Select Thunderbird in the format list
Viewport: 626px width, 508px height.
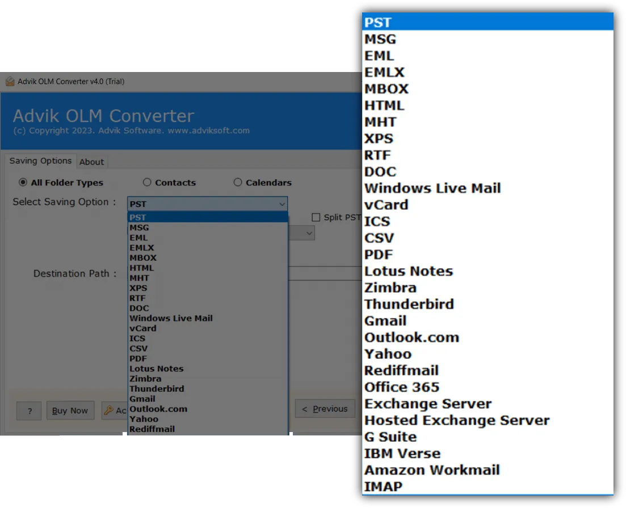click(157, 389)
